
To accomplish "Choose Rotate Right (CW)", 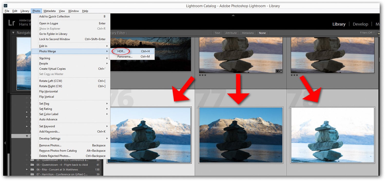I will tap(71, 86).
